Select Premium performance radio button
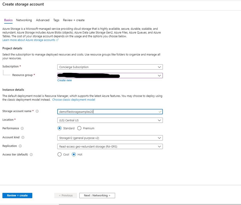This screenshot has width=241, height=205. pyautogui.click(x=79, y=128)
